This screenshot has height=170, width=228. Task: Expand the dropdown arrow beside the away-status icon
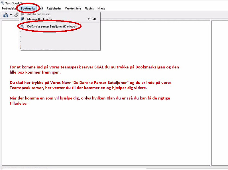click(11, 15)
